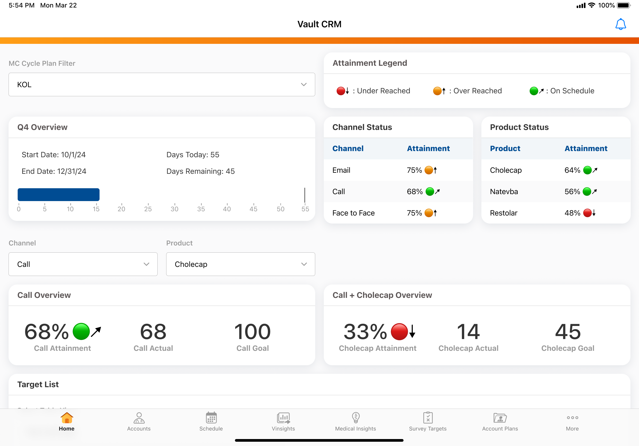The width and height of the screenshot is (639, 446).
Task: Select the Email row in Channel Status
Action: tap(398, 170)
